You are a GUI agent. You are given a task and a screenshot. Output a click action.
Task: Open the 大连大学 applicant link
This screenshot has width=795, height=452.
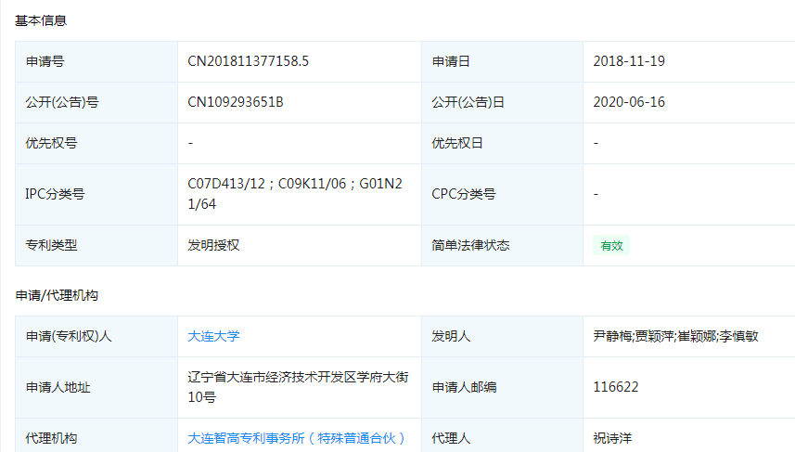[213, 336]
